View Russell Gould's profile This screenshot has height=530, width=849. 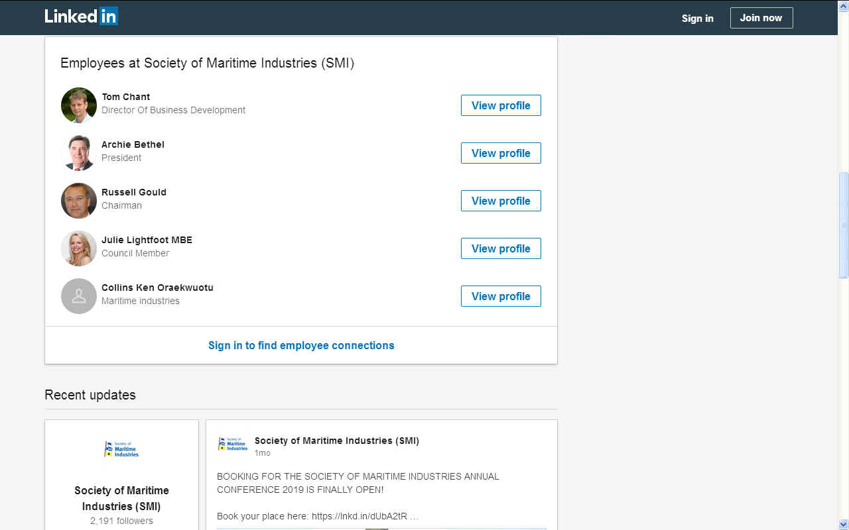(x=501, y=201)
